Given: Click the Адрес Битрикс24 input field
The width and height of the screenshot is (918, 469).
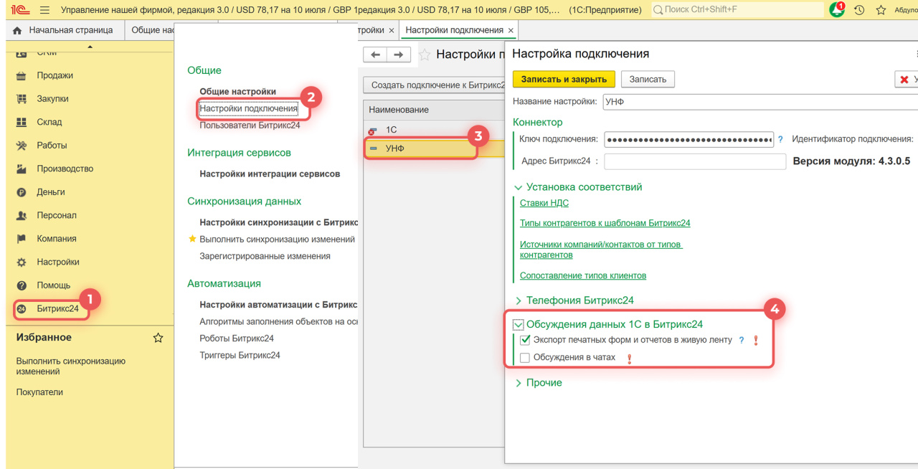Looking at the screenshot, I should tap(695, 161).
